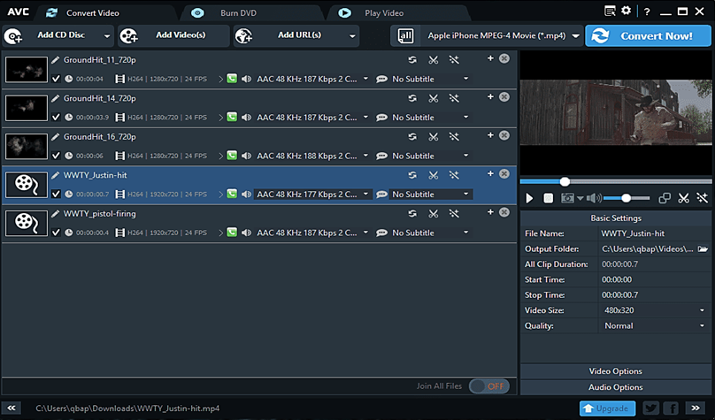Toggle the Join All Files switch
Screen dimensions: 715x420
point(488,386)
